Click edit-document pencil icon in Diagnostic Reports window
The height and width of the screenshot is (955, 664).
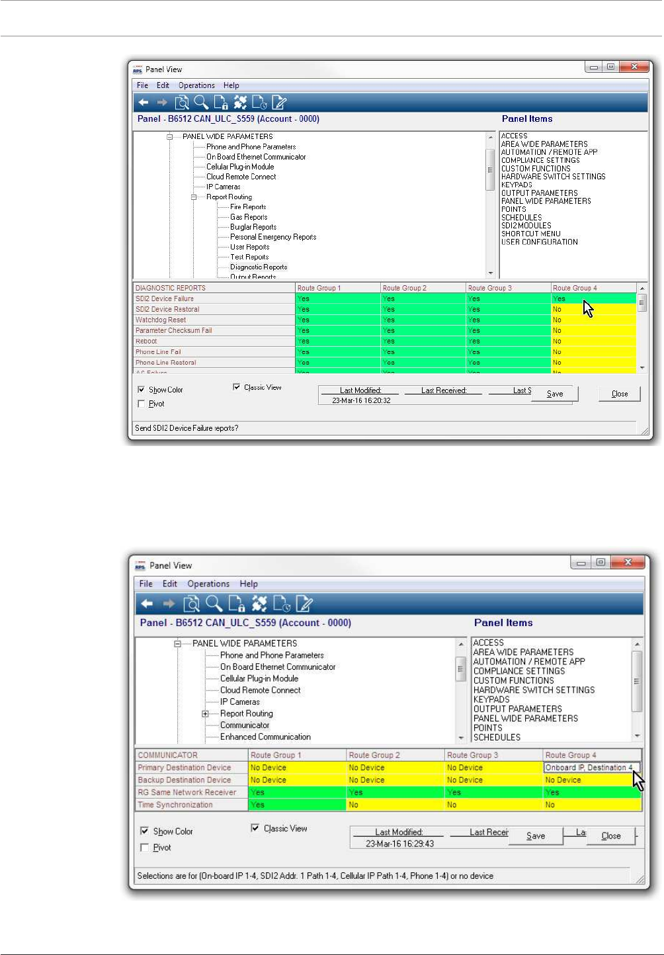(279, 103)
